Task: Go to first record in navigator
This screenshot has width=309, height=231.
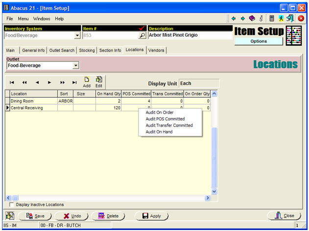Action: (12, 83)
